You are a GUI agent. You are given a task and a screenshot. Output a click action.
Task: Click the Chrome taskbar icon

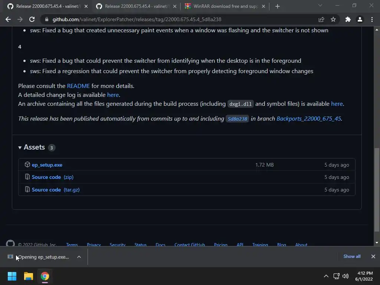pos(45,276)
